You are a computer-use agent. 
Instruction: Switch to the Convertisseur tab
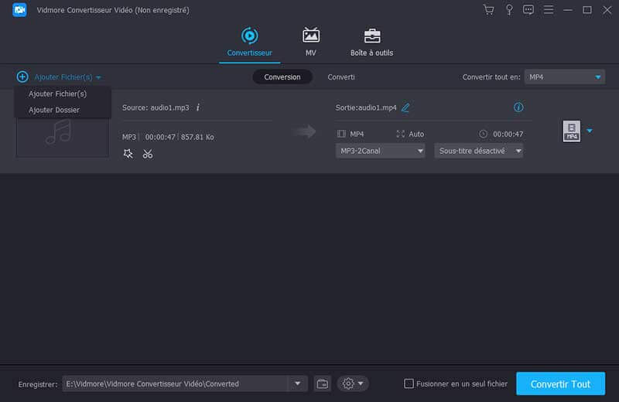click(249, 43)
